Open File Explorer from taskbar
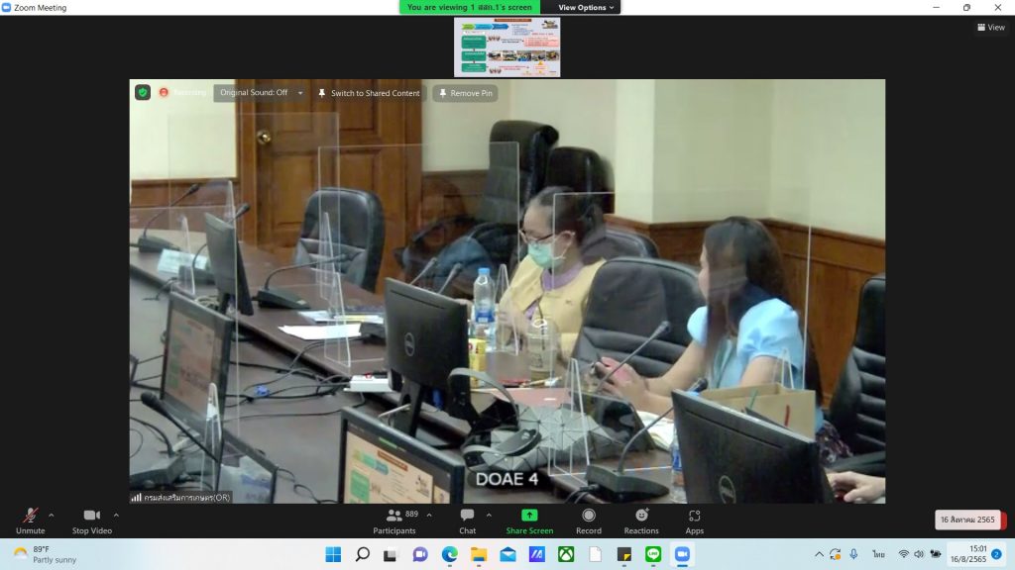The image size is (1015, 570). coord(479,554)
